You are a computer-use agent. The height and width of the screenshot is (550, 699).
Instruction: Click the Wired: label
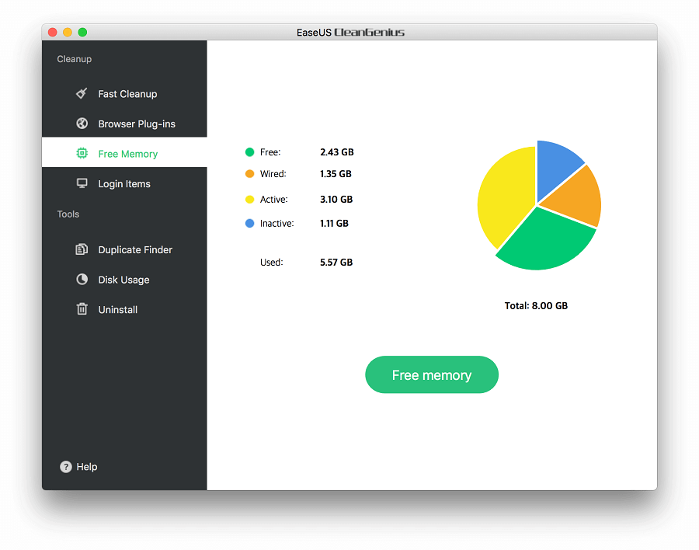click(273, 173)
